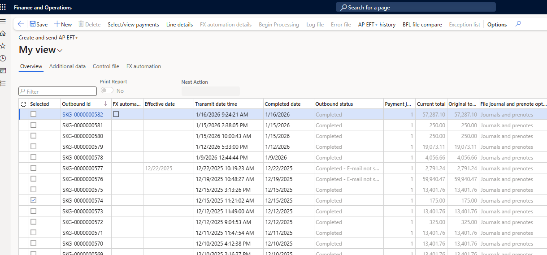Screen dimensions: 547x255
Task: Open the SKG-0000000582 outbound id link
Action: point(82,115)
